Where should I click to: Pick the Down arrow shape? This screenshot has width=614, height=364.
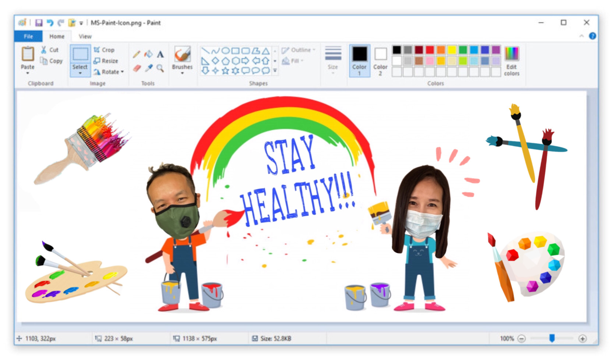pyautogui.click(x=205, y=71)
